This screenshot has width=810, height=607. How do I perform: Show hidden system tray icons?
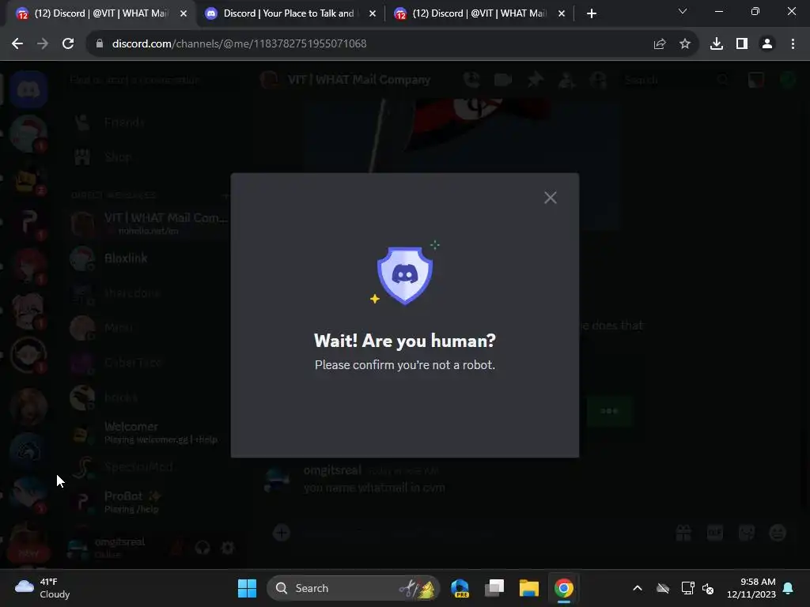click(x=638, y=588)
